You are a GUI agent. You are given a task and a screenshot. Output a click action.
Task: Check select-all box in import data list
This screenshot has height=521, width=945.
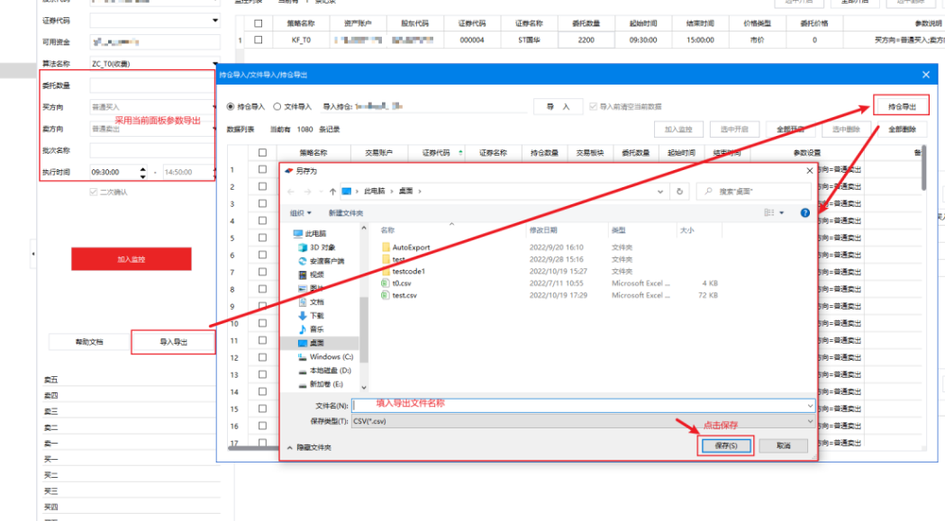tap(262, 152)
